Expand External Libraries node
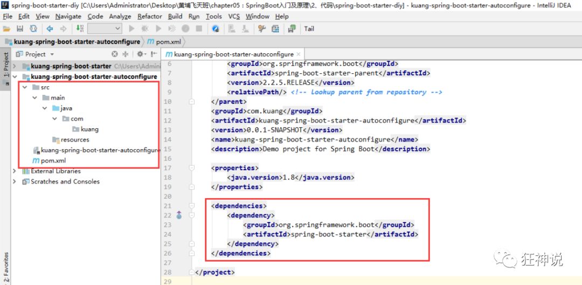The image size is (582, 285). click(x=15, y=171)
